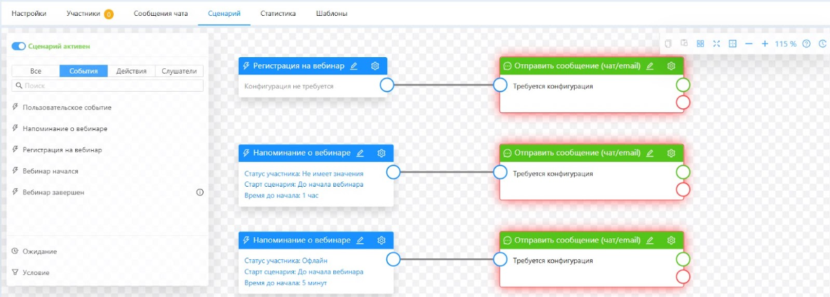The image size is (830, 297).
Task: Click the zoom in plus icon
Action: coord(764,43)
